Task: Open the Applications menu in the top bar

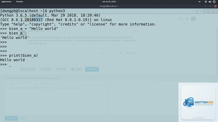Action: 6,2
